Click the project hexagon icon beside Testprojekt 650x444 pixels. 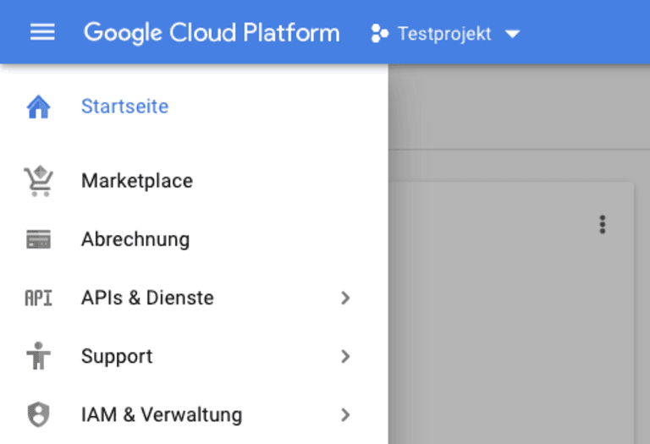click(379, 33)
